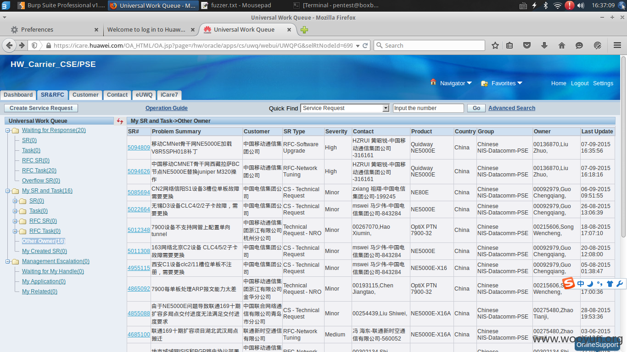Click the Home link in the header

click(559, 83)
